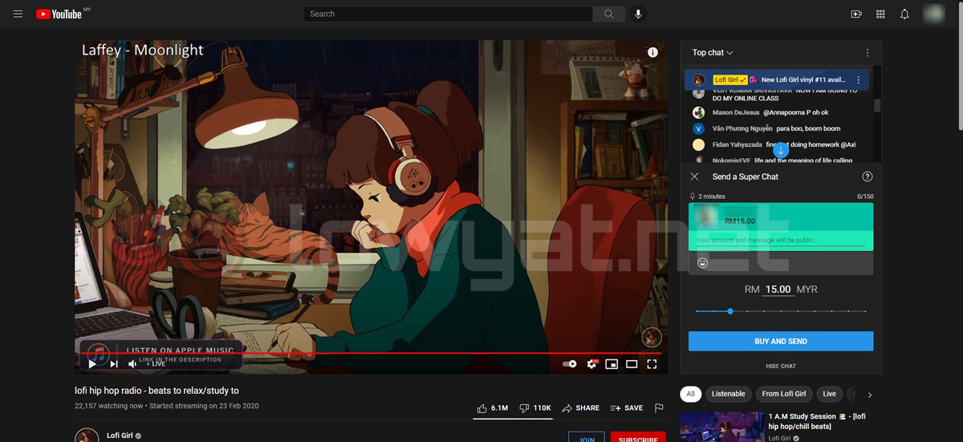Show more filter chips arrow
Screen dimensions: 963x442
pos(869,395)
